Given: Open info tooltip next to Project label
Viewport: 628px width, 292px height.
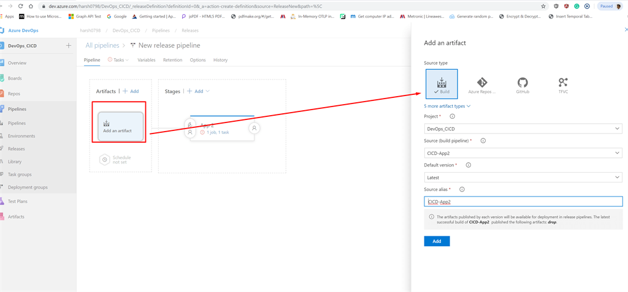Looking at the screenshot, I should click(x=453, y=116).
